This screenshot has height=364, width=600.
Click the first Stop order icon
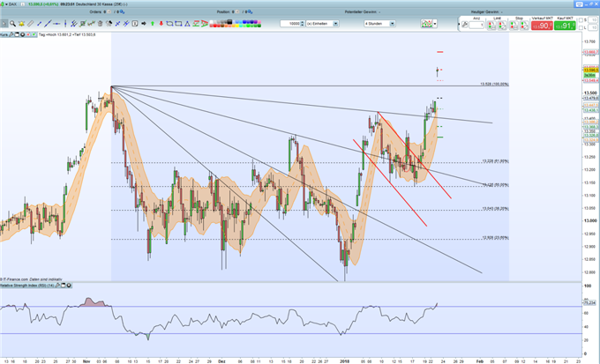(x=514, y=26)
